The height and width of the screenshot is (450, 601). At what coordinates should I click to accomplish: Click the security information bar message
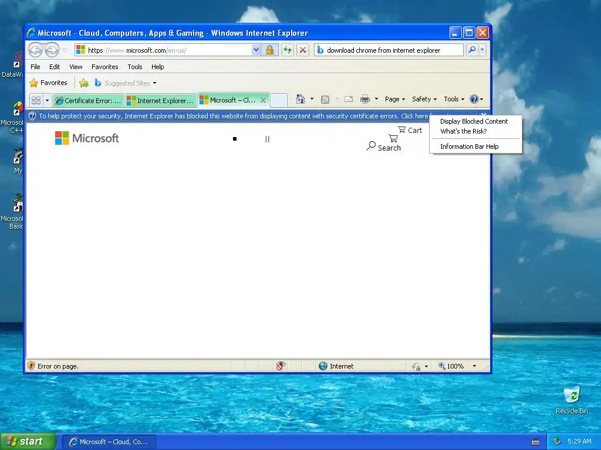(x=233, y=116)
